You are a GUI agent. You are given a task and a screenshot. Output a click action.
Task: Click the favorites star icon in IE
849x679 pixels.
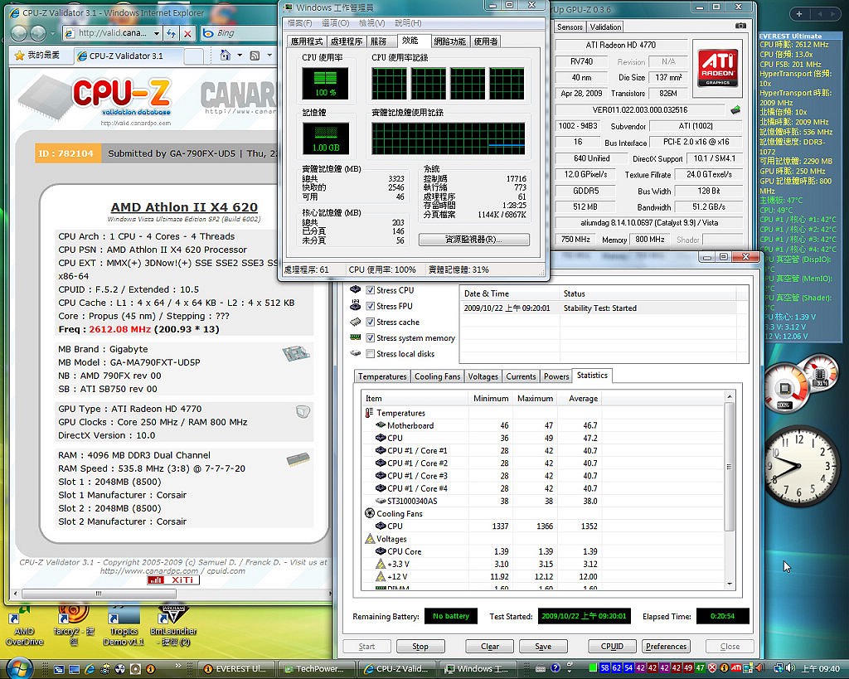(20, 56)
